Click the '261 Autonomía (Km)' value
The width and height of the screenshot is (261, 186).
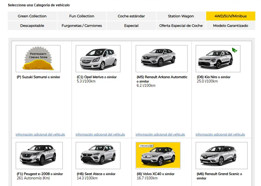pyautogui.click(x=33, y=178)
